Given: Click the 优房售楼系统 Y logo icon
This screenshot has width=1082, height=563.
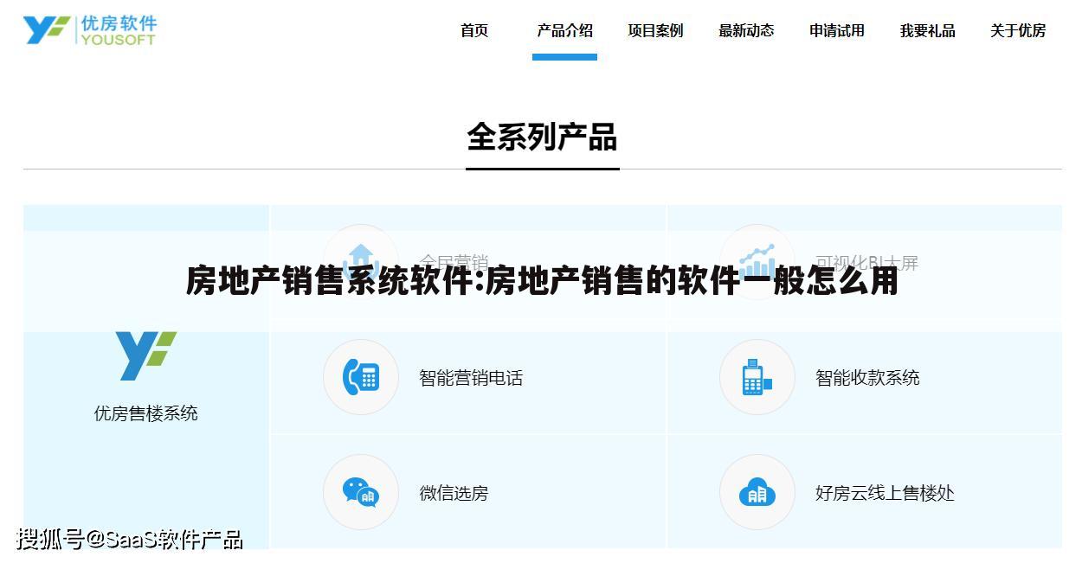Looking at the screenshot, I should 146,355.
